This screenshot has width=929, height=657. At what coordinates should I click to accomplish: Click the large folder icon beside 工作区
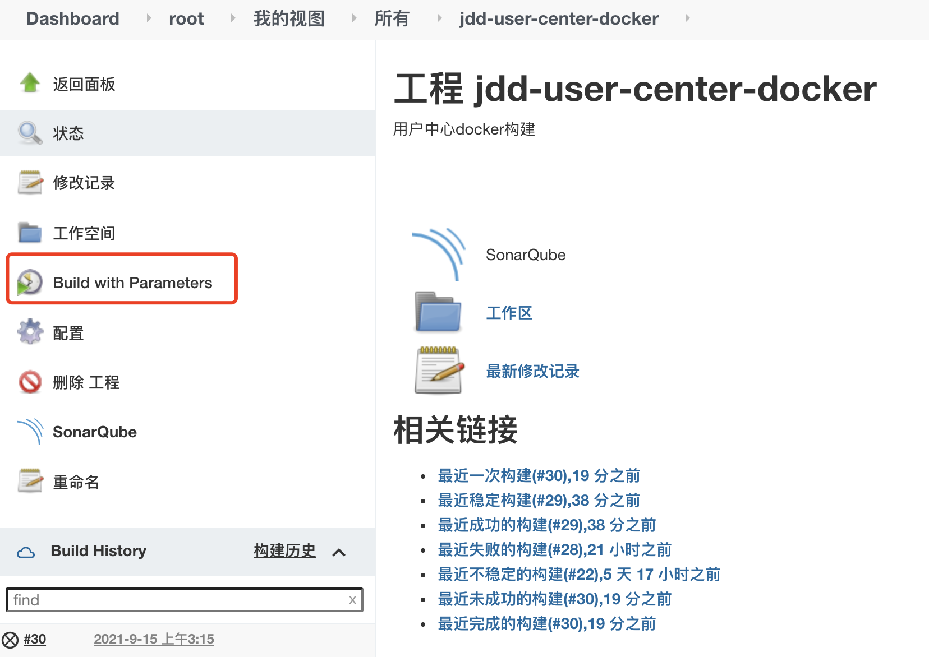438,312
